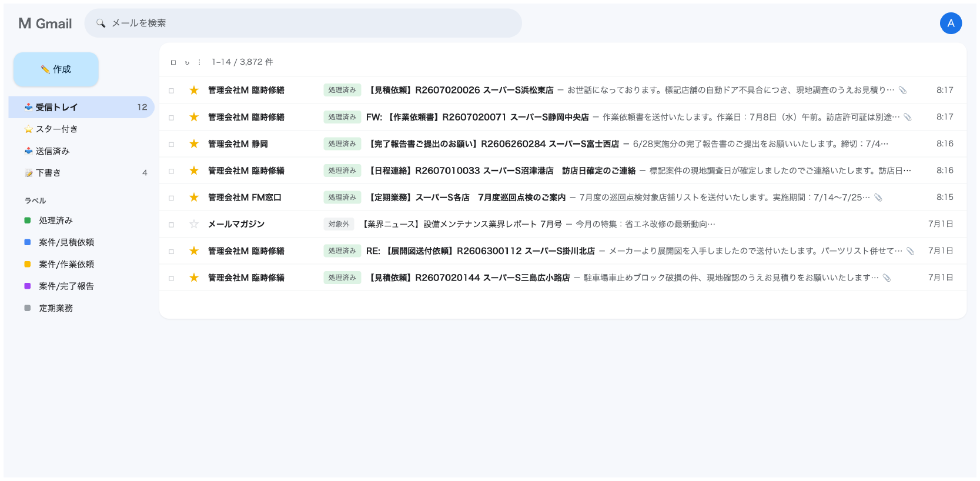Click 処理済み tag on スーパーS富士西店 email
Viewport: 980px width, 481px height.
point(342,143)
